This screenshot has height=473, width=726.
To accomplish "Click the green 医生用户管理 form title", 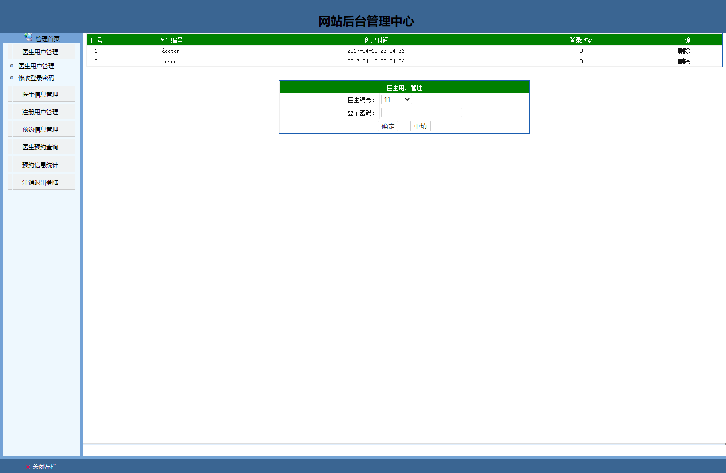I will point(404,88).
